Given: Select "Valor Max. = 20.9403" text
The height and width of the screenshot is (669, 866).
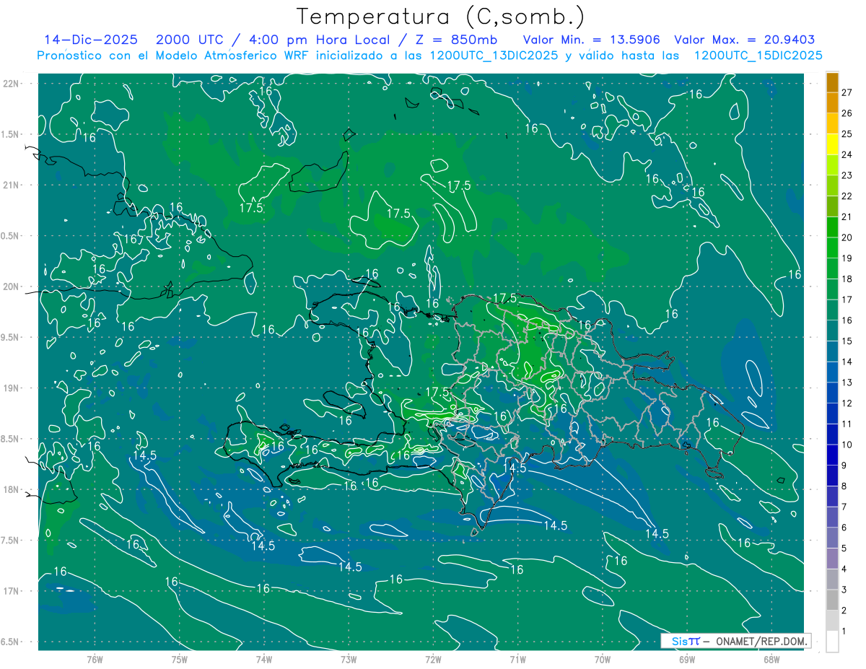Looking at the screenshot, I should (745, 40).
